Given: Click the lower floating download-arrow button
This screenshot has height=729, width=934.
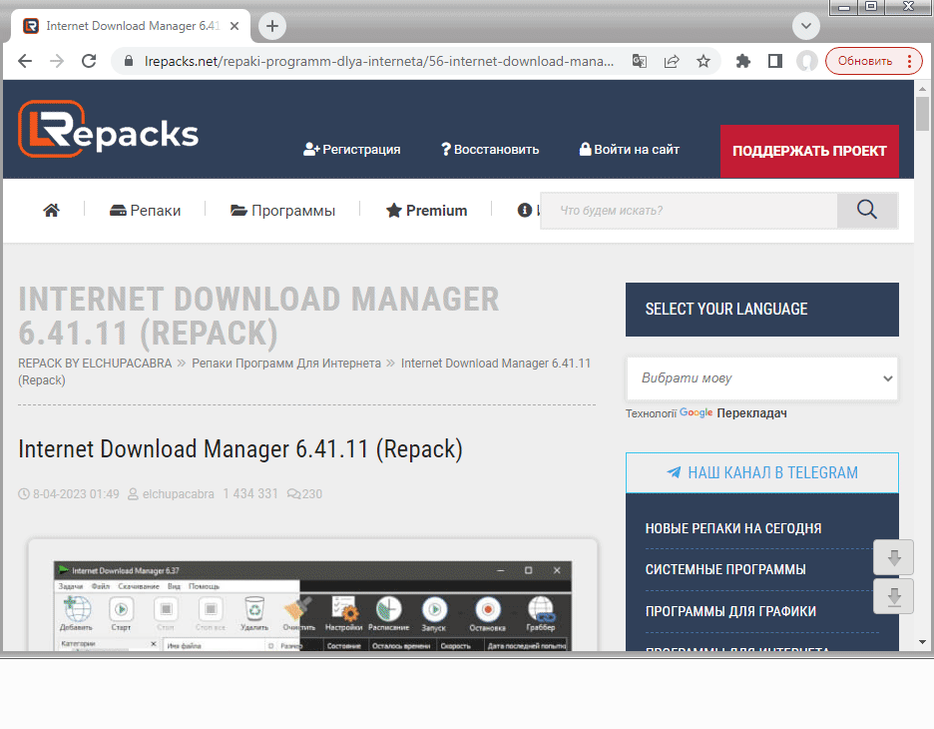Looking at the screenshot, I should coord(893,596).
